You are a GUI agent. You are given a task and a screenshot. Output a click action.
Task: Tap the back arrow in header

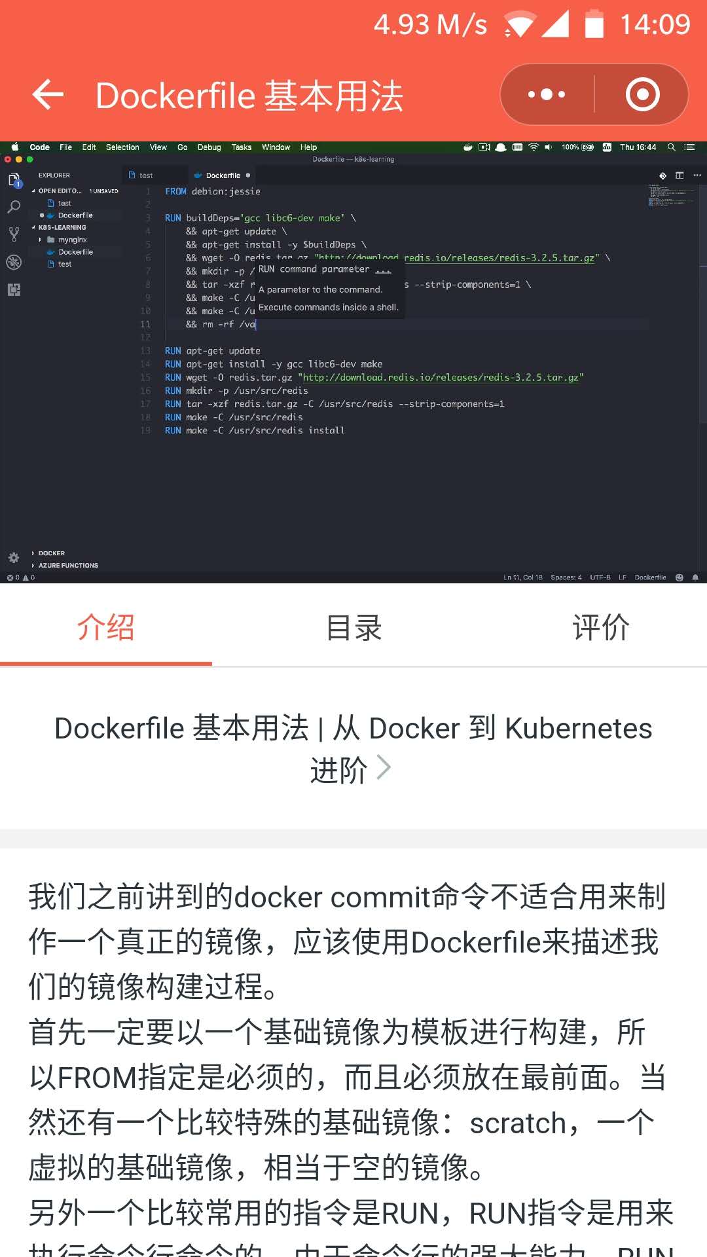[48, 95]
